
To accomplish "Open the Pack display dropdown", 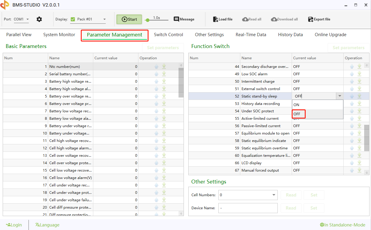I will pyautogui.click(x=104, y=18).
